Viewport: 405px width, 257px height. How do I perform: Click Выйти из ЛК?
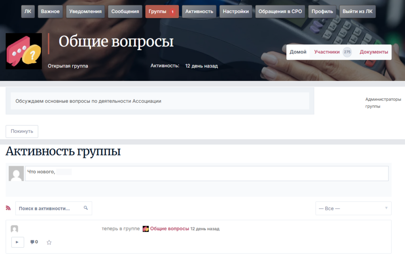(358, 11)
